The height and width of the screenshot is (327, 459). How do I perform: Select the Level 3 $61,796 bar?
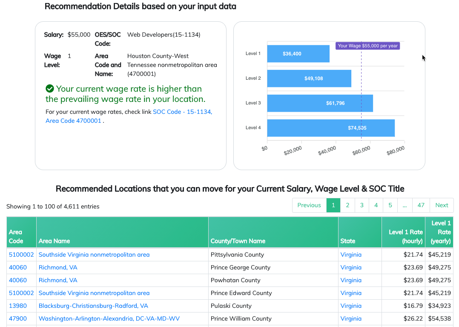click(x=320, y=103)
